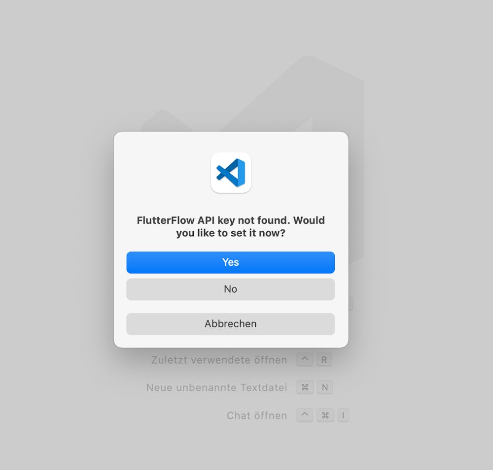Click the Command key symbol beside Neue unbenannte Textdatei
This screenshot has height=470, width=493.
pyautogui.click(x=305, y=387)
